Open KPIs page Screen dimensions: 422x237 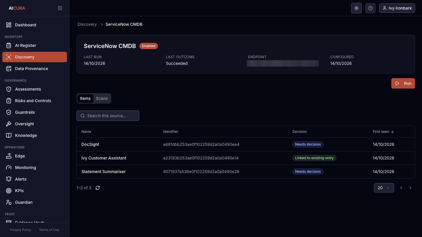tap(34, 191)
